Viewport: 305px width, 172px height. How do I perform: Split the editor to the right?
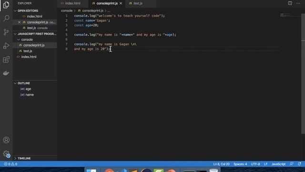[290, 3]
